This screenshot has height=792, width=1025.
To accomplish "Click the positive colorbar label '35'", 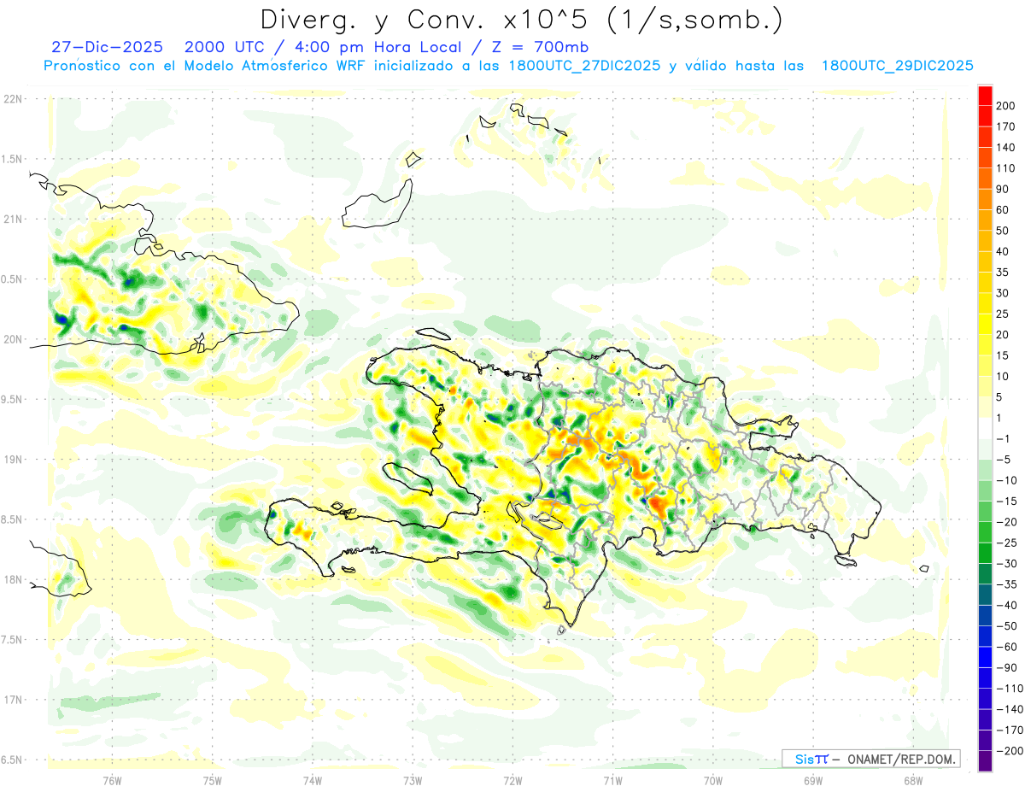I will point(1004,273).
